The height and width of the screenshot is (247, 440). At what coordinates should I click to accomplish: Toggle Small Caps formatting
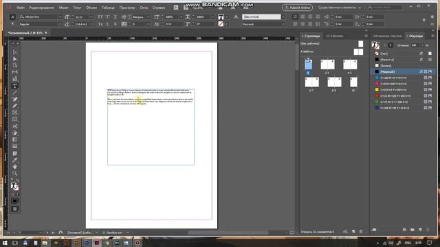click(x=100, y=25)
